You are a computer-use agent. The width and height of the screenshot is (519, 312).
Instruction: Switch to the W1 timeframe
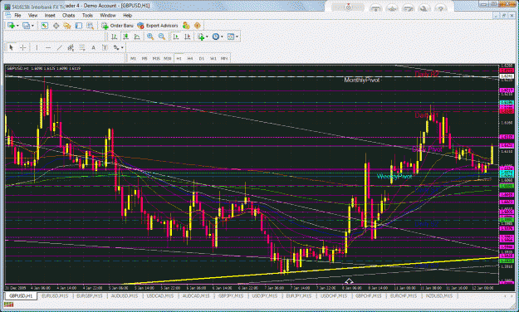click(213, 59)
